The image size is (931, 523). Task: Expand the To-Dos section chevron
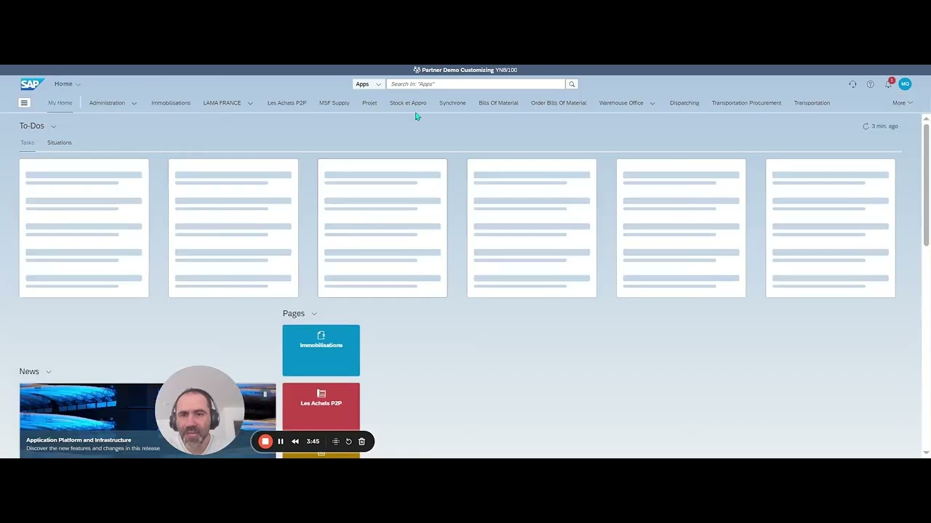point(54,126)
